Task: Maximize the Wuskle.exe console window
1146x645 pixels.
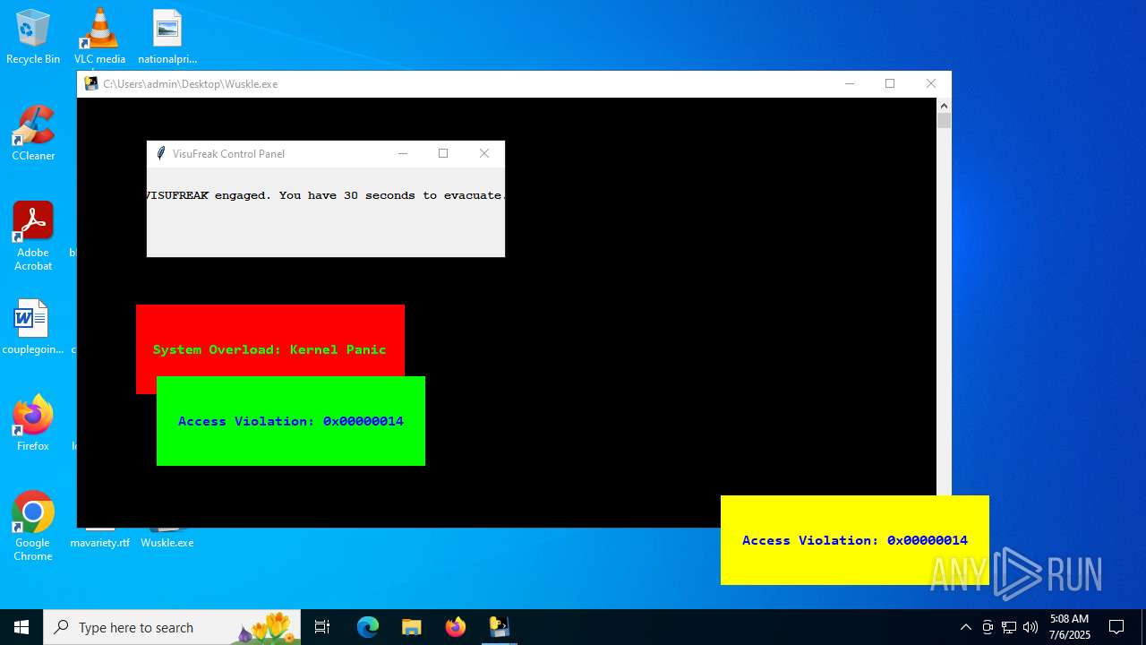Action: coord(890,83)
